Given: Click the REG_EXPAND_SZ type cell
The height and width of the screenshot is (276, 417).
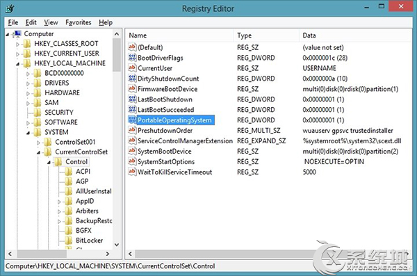Looking at the screenshot, I should coord(261,141).
